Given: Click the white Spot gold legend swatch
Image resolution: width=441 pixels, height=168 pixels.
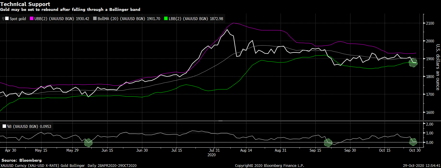Looking at the screenshot, I should 7,19.
